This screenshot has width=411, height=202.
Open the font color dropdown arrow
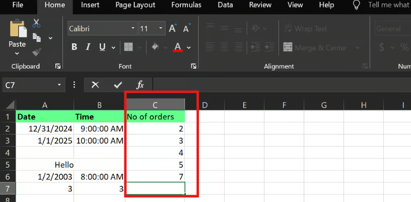point(189,47)
